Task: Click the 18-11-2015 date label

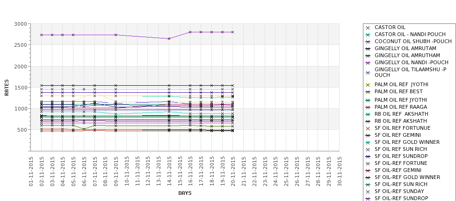Action: pyautogui.click(x=211, y=171)
